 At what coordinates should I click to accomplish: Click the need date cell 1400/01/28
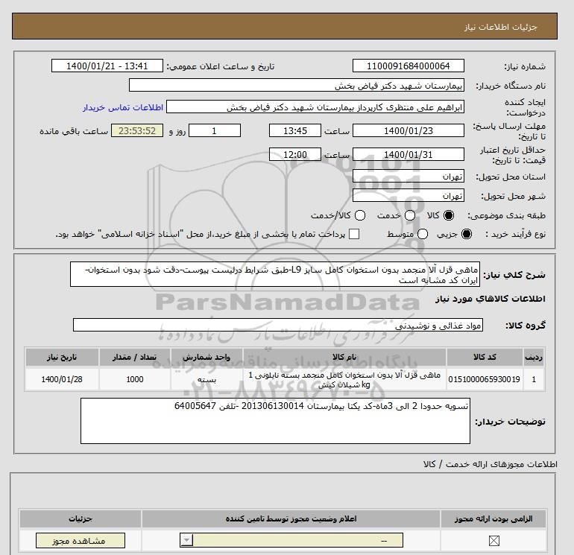click(x=62, y=379)
